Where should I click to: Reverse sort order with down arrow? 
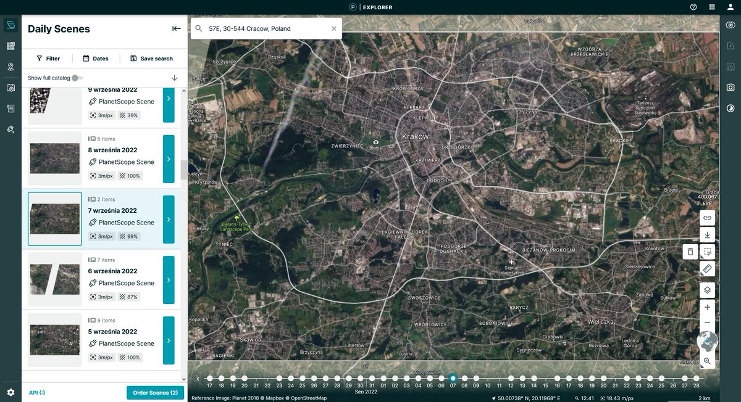[175, 78]
